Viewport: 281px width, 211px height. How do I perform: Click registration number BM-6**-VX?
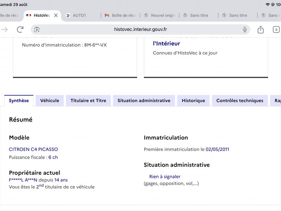pyautogui.click(x=95, y=45)
